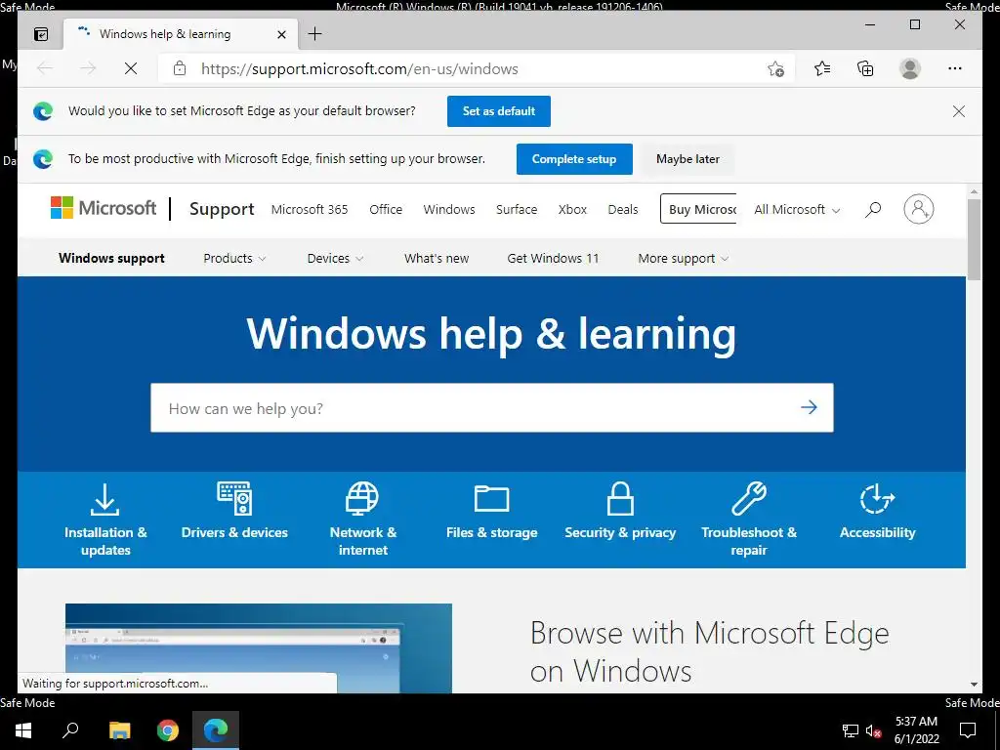Open the Windows nav link
This screenshot has width=1000, height=750.
click(x=449, y=209)
